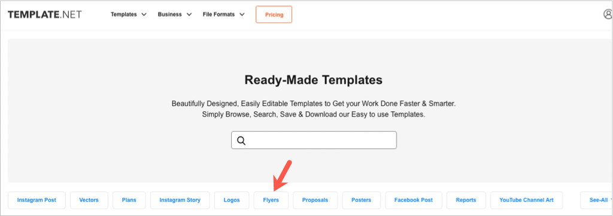
Task: Open the Flyers category
Action: click(x=271, y=200)
